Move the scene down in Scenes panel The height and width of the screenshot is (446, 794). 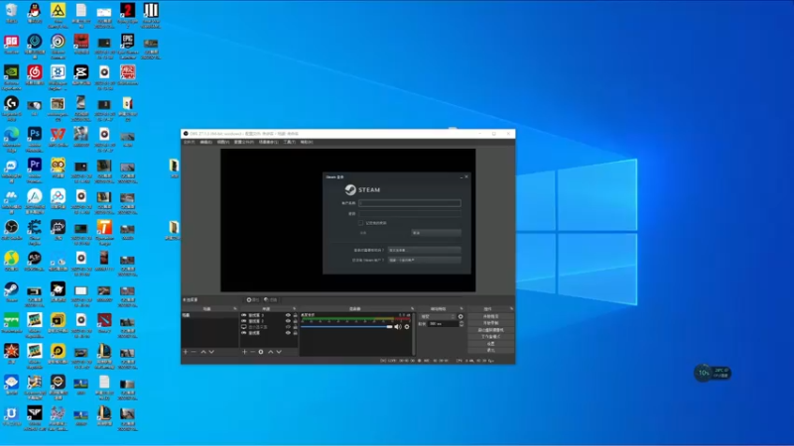(x=211, y=352)
